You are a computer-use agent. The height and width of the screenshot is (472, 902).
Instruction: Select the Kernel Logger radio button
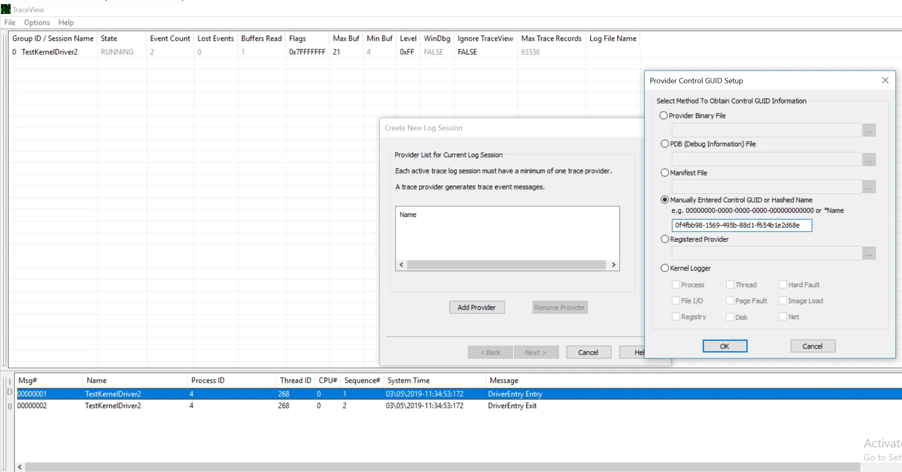(x=665, y=268)
